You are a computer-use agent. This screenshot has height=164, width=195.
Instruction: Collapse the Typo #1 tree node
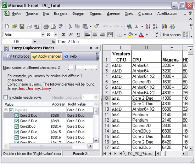(x=6, y=110)
